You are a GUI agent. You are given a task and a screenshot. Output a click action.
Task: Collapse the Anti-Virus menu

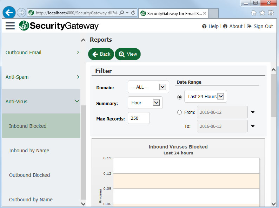(41, 101)
